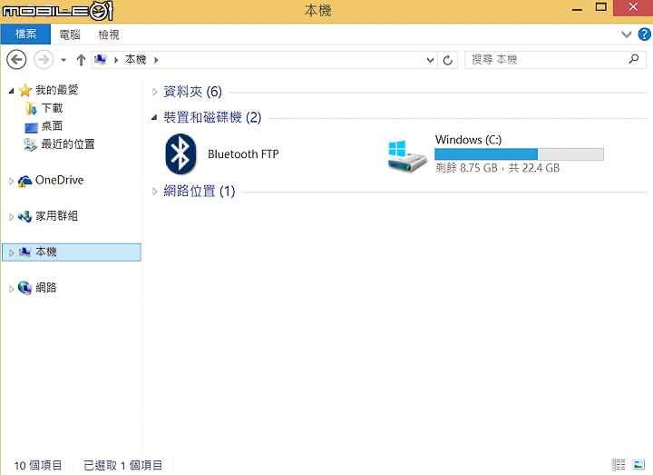Click the forward navigation arrow
The height and width of the screenshot is (475, 653).
point(44,60)
